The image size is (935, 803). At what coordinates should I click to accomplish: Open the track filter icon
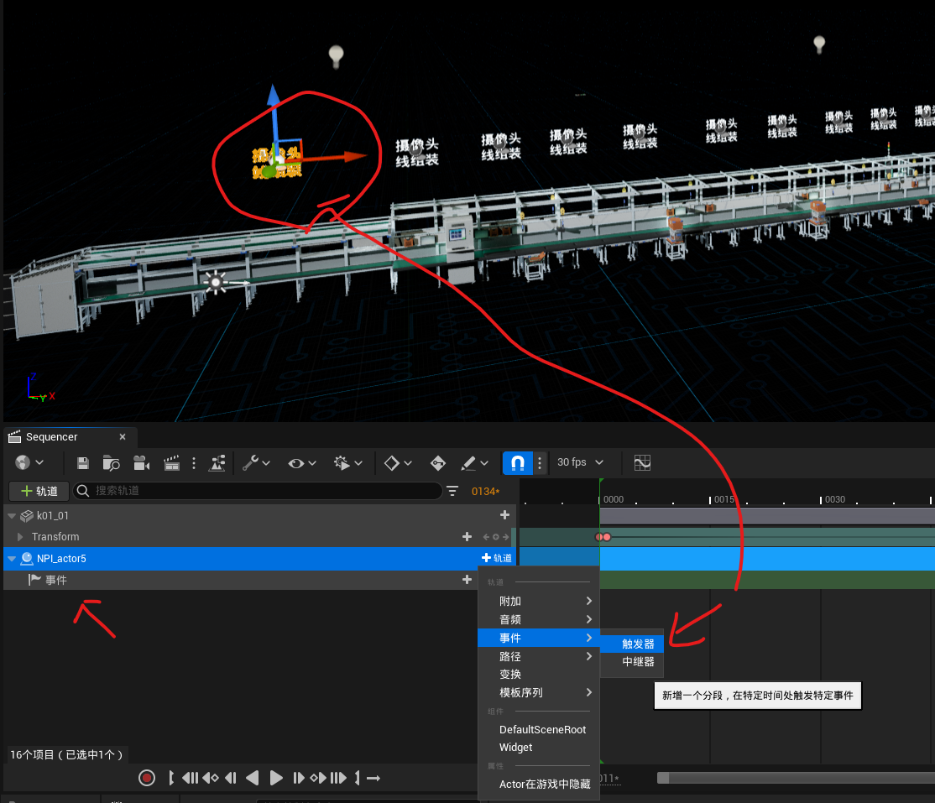coord(452,491)
